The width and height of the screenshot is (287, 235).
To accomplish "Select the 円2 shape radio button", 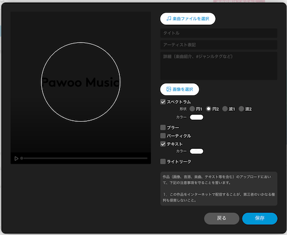I will pyautogui.click(x=208, y=109).
